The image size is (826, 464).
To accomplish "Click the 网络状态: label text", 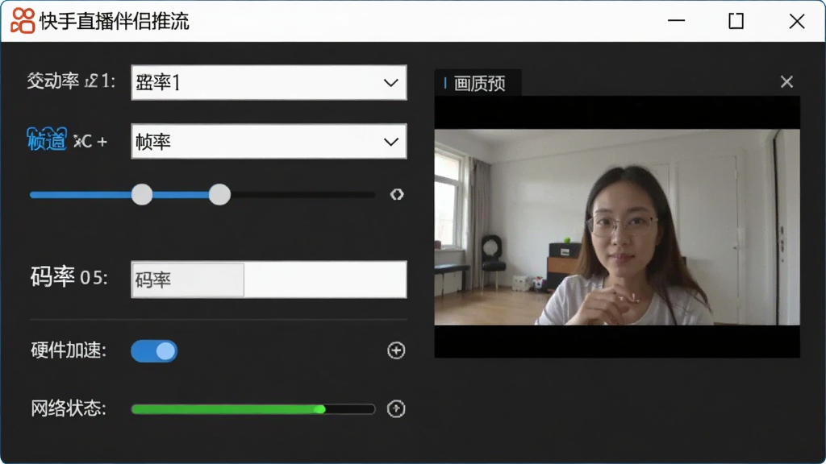I will coord(69,408).
